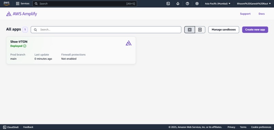This screenshot has width=274, height=130.
Task: Click the Deployed status text
Action: pyautogui.click(x=16, y=46)
